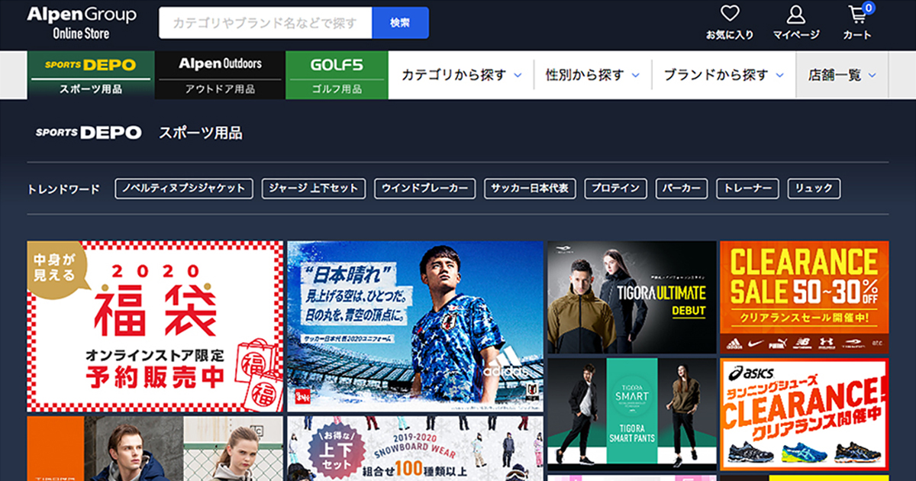The image size is (916, 481).
Task: Select trend word ウインドブレーカー
Action: (425, 189)
